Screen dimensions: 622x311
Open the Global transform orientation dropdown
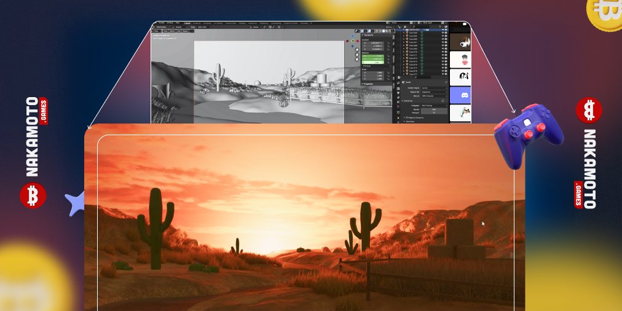(x=256, y=27)
